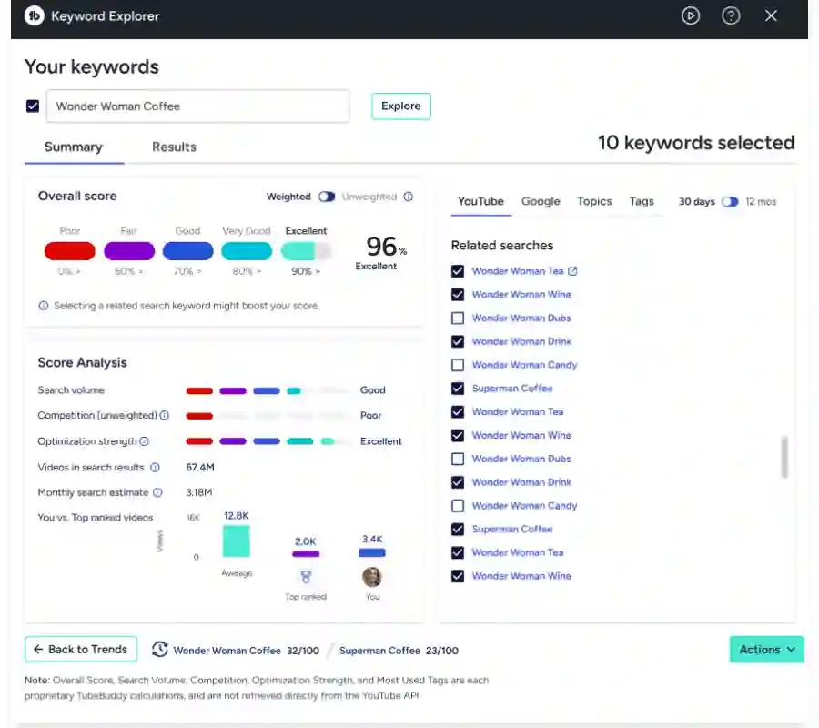Image resolution: width=819 pixels, height=728 pixels.
Task: Open the last Wonder Woman Wine link
Action: [x=521, y=576]
